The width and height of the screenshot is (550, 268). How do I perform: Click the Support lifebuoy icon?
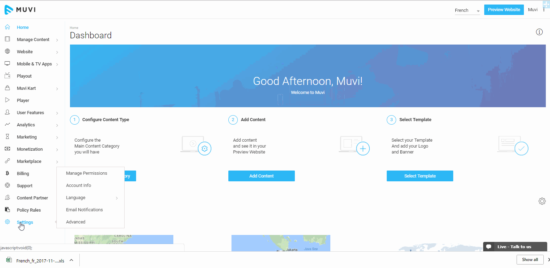7,185
